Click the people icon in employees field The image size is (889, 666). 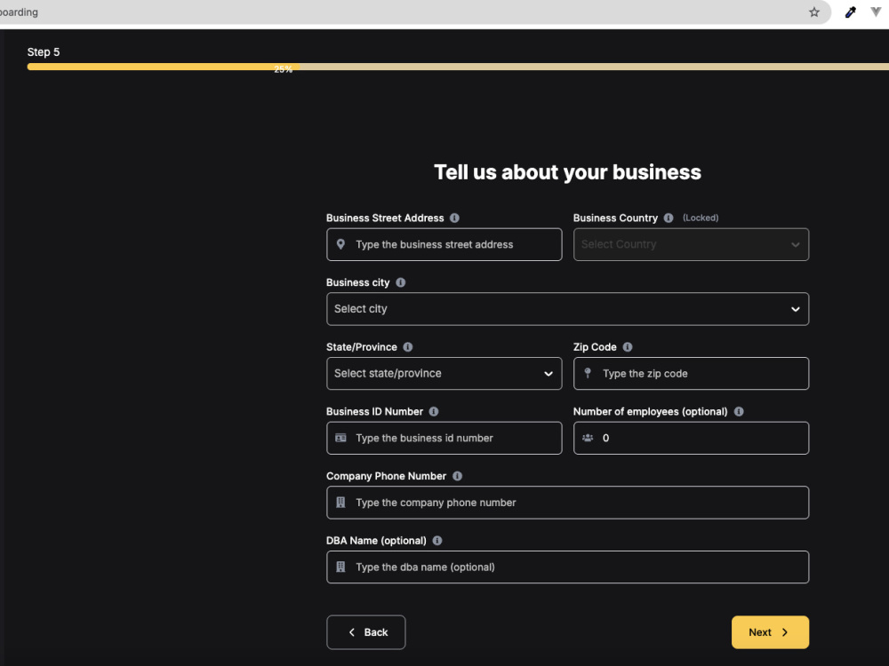point(588,438)
